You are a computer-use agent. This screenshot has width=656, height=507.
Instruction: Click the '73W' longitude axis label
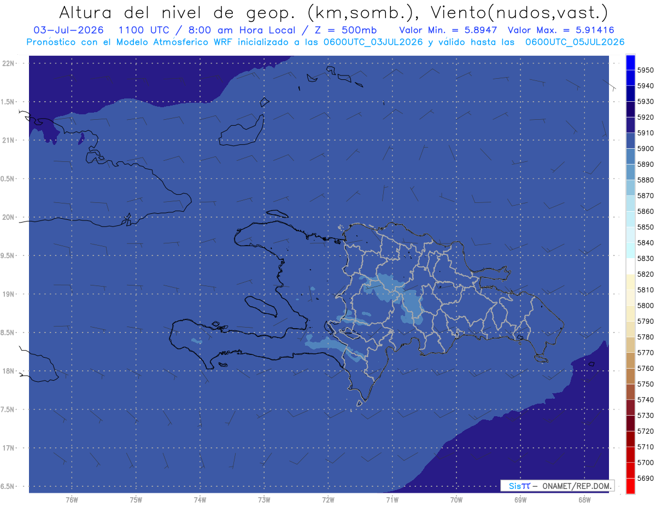pos(264,500)
